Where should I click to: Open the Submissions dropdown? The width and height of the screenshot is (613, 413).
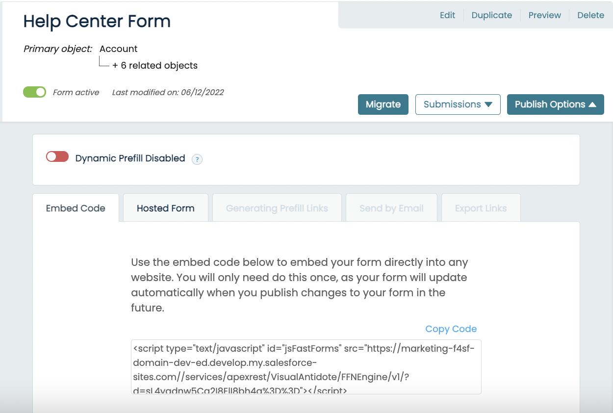click(458, 104)
